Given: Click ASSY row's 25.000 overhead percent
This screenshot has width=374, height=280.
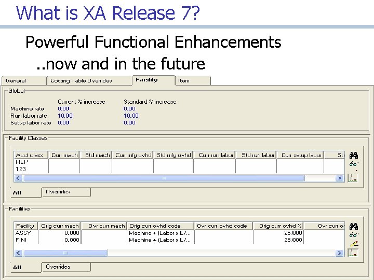Looking at the screenshot, I should (x=293, y=233).
